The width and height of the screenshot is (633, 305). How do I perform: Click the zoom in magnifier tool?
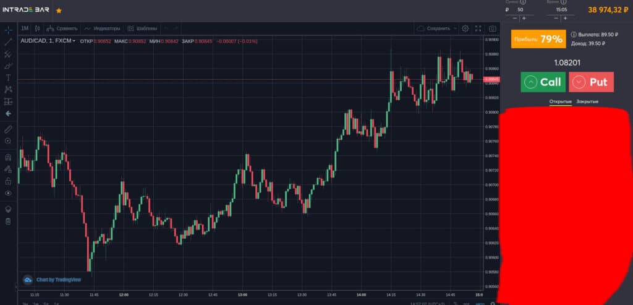pos(9,141)
